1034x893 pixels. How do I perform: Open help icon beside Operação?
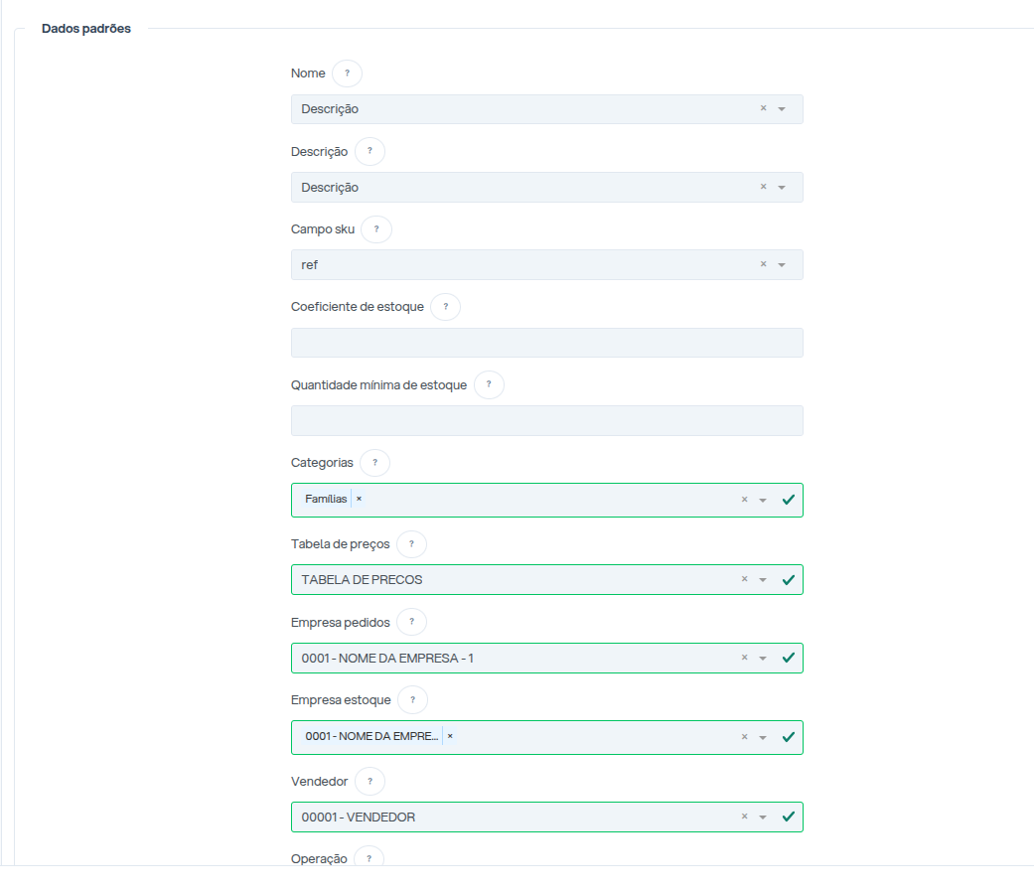[x=369, y=858]
